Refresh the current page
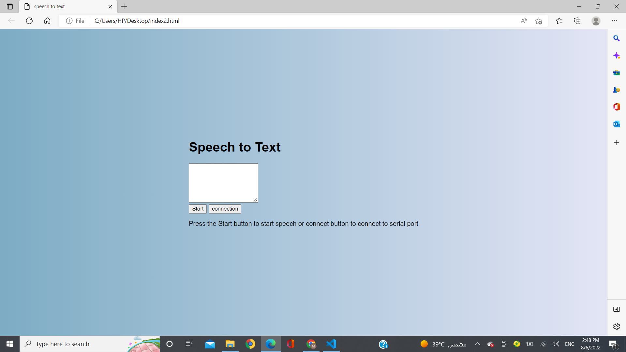This screenshot has width=626, height=352. tap(29, 21)
